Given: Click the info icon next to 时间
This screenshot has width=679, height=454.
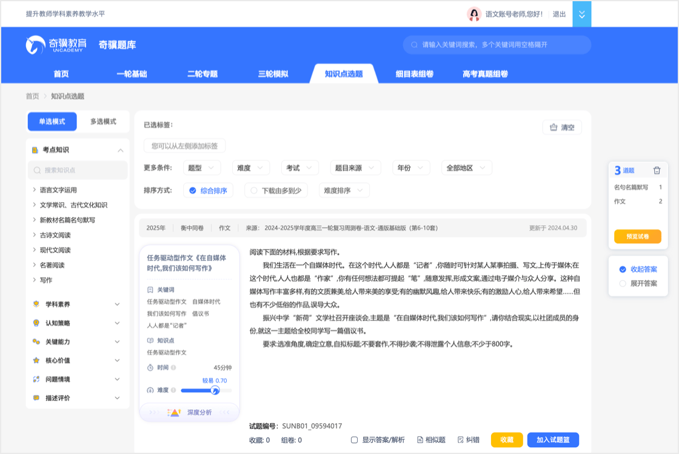Looking at the screenshot, I should [x=173, y=367].
